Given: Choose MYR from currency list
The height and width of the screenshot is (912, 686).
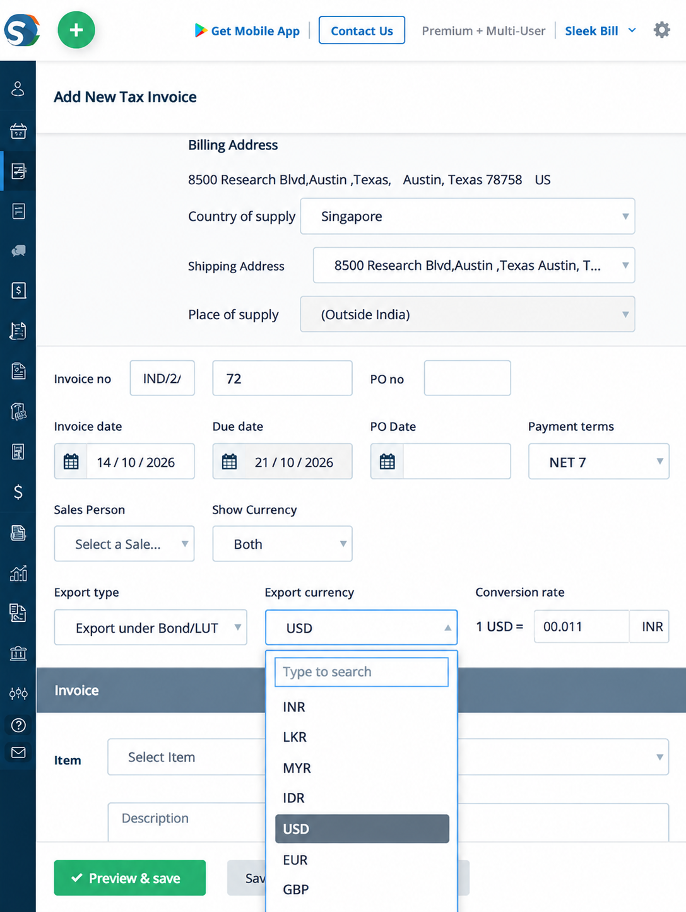Looking at the screenshot, I should [362, 768].
